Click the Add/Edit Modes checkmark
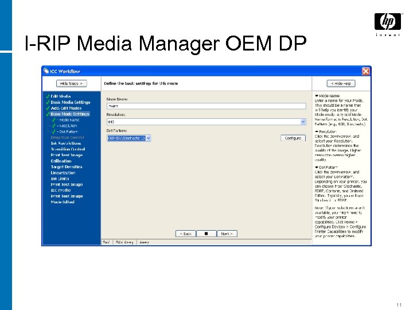Image resolution: width=413 pixels, height=310 pixels. pos(48,108)
